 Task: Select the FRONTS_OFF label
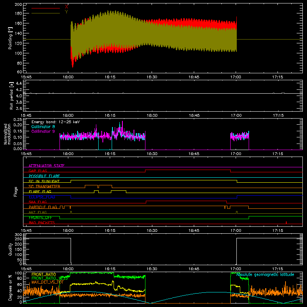pyautogui.click(x=40, y=218)
